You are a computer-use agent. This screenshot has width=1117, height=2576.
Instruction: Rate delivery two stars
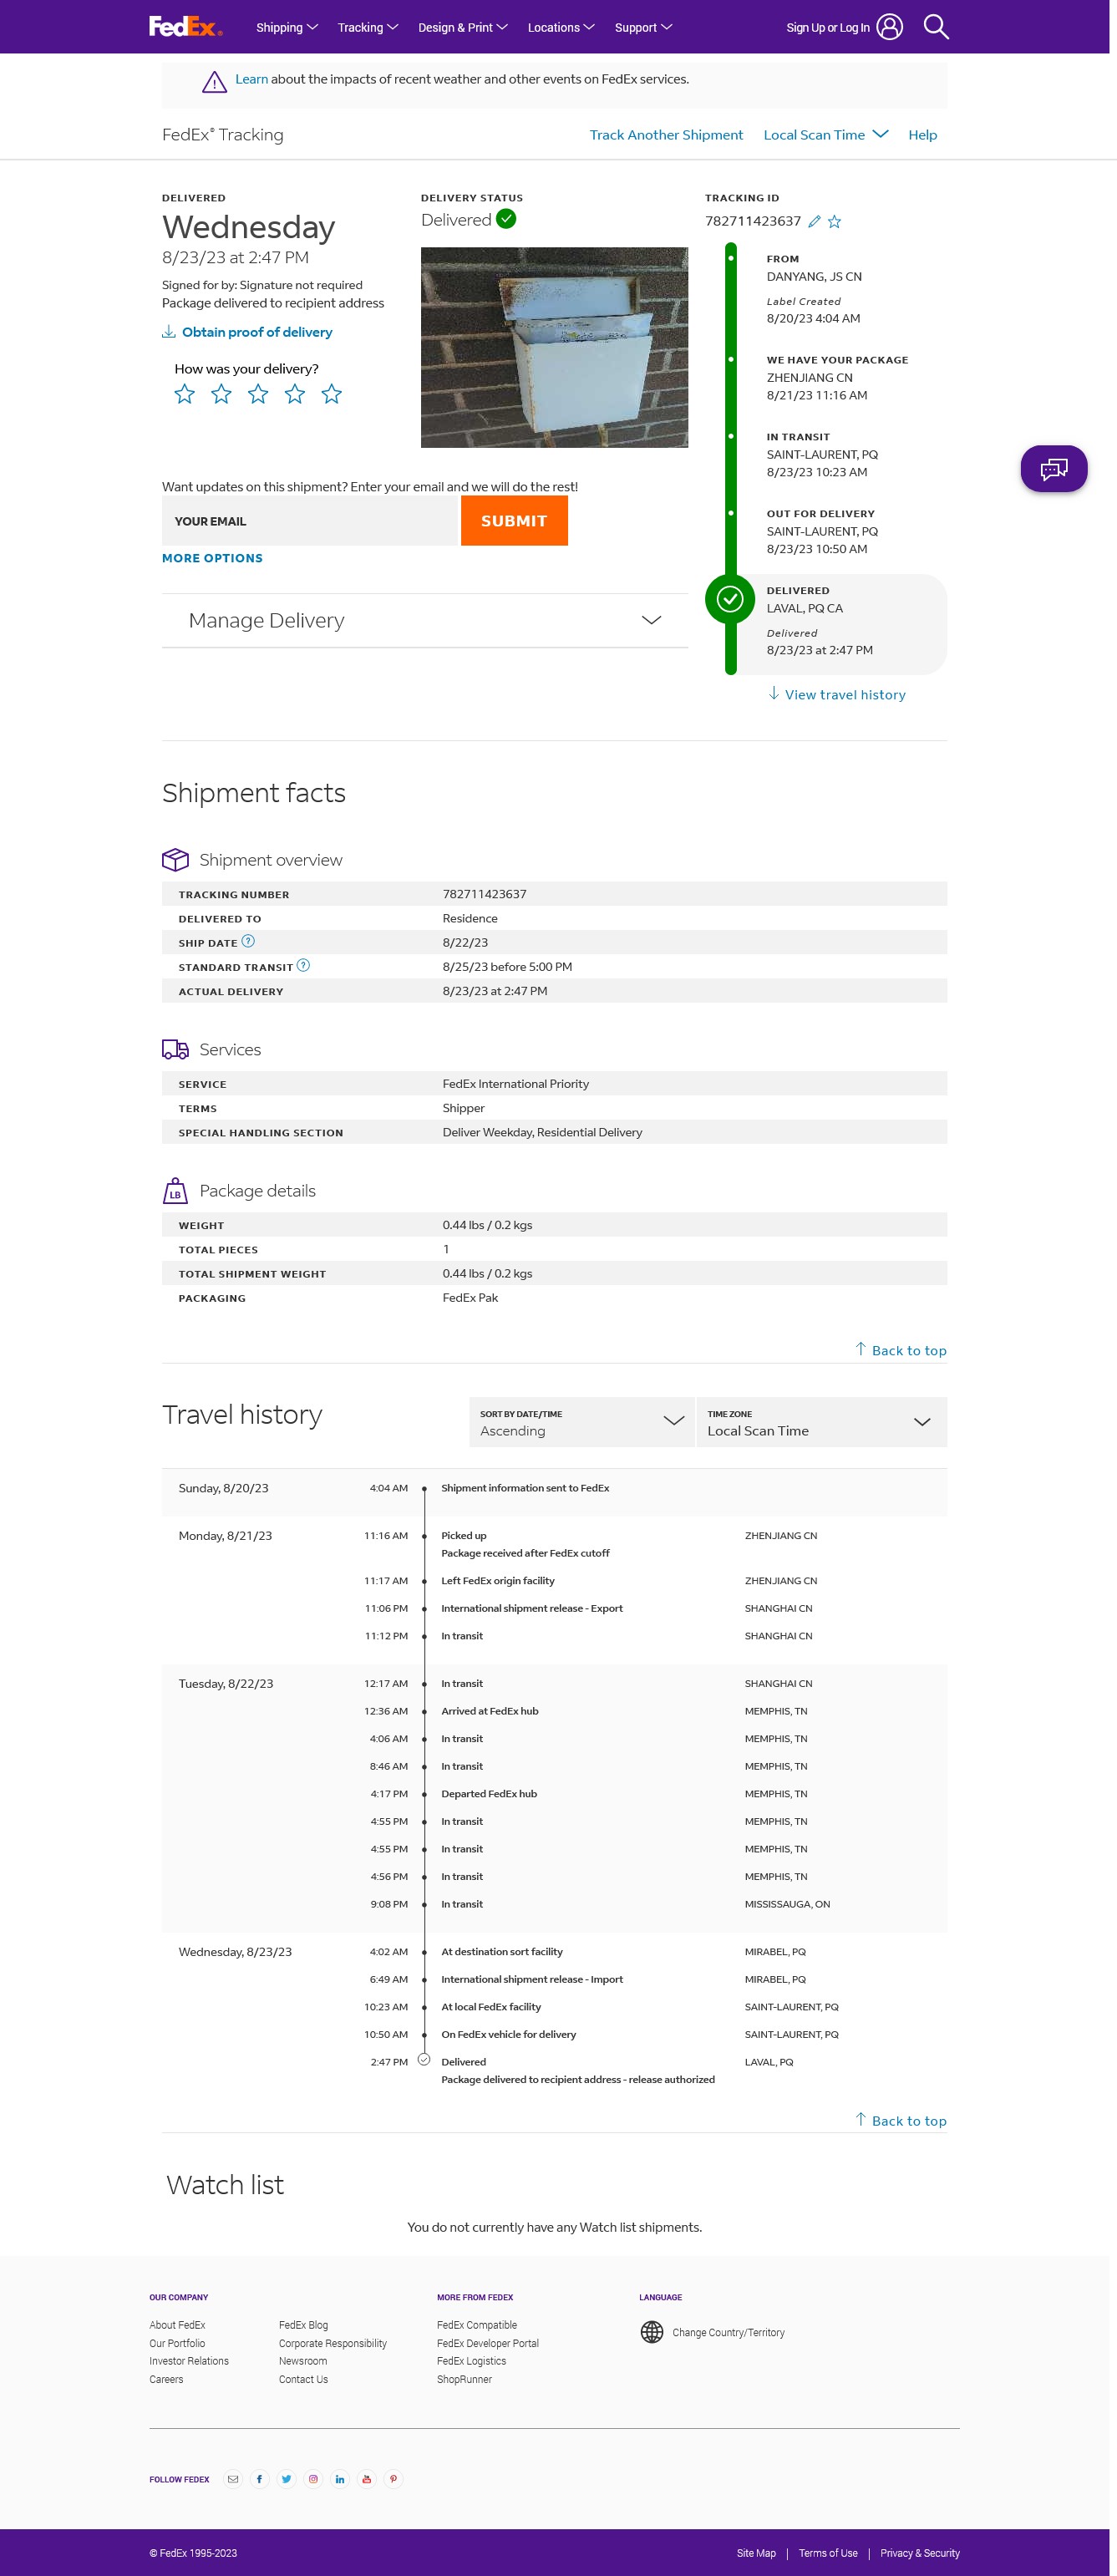(x=221, y=394)
